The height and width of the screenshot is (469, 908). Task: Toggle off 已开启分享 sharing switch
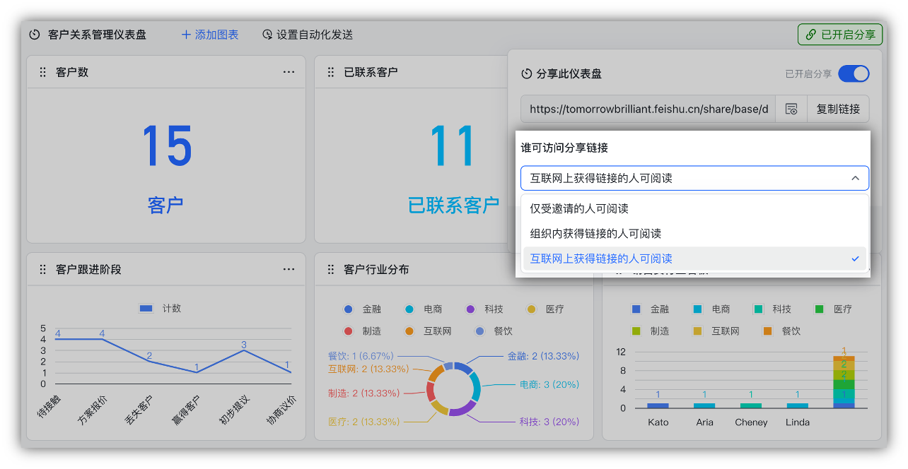pyautogui.click(x=854, y=73)
